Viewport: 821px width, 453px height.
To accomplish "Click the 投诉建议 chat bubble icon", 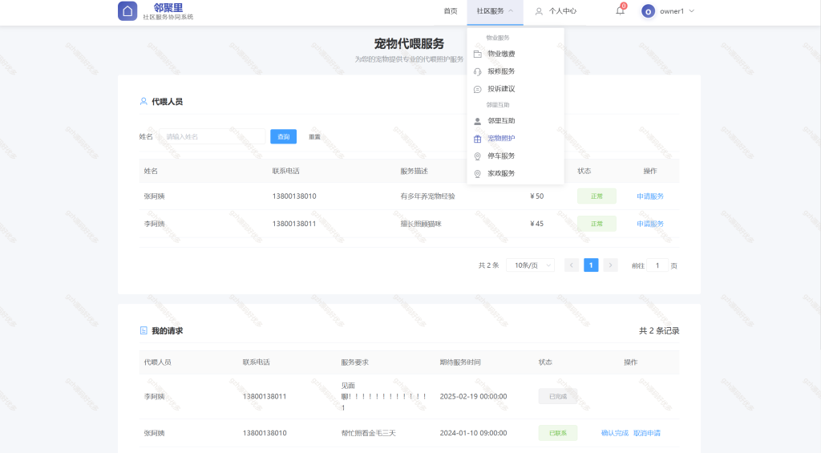I will [478, 90].
